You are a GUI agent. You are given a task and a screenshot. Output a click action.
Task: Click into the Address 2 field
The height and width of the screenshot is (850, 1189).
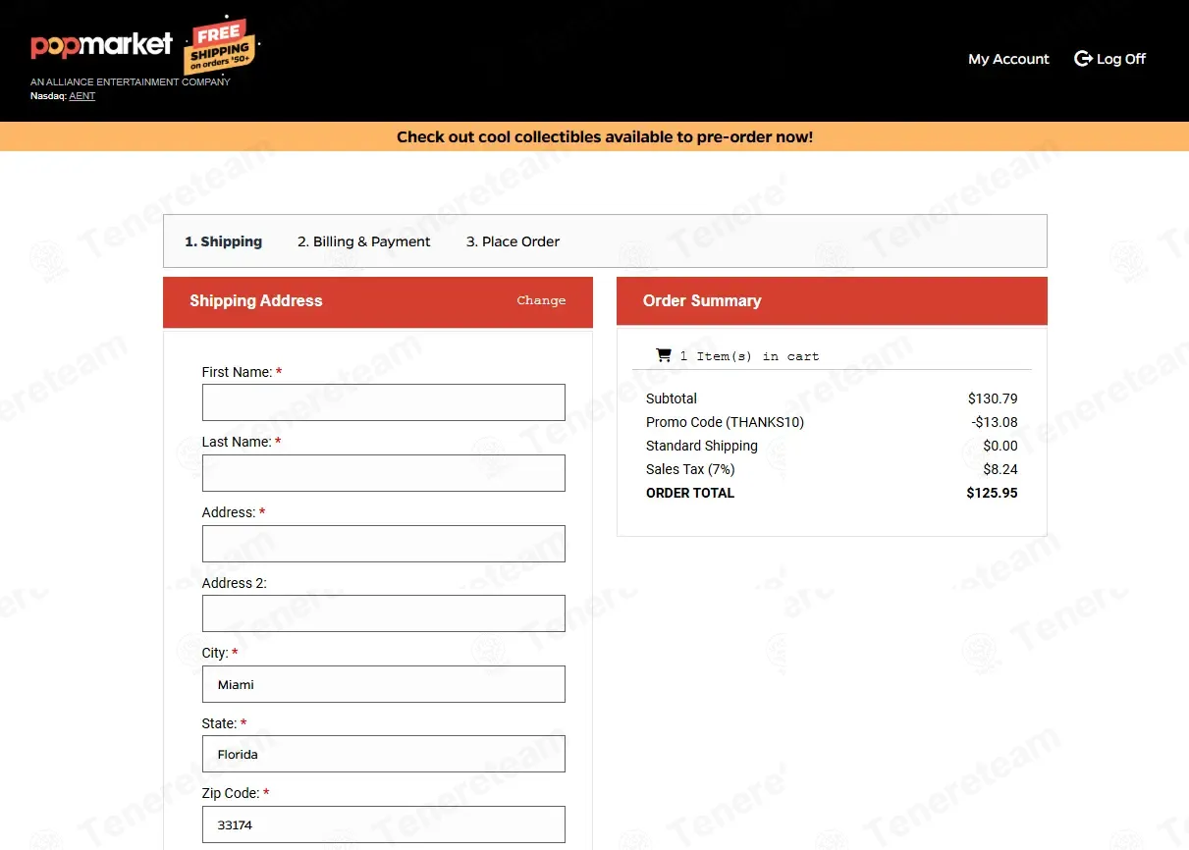tap(384, 613)
